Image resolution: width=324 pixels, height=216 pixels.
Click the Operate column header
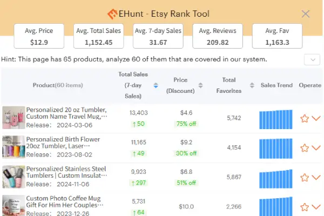pos(310,85)
